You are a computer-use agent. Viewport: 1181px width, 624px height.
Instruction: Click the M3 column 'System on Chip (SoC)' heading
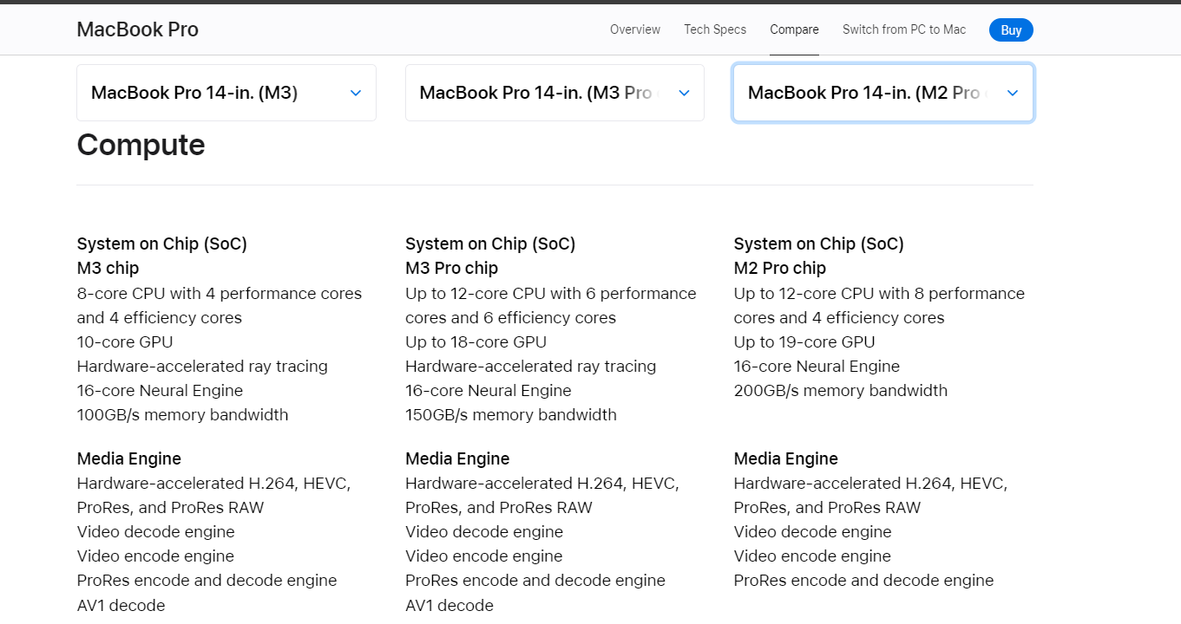(162, 244)
